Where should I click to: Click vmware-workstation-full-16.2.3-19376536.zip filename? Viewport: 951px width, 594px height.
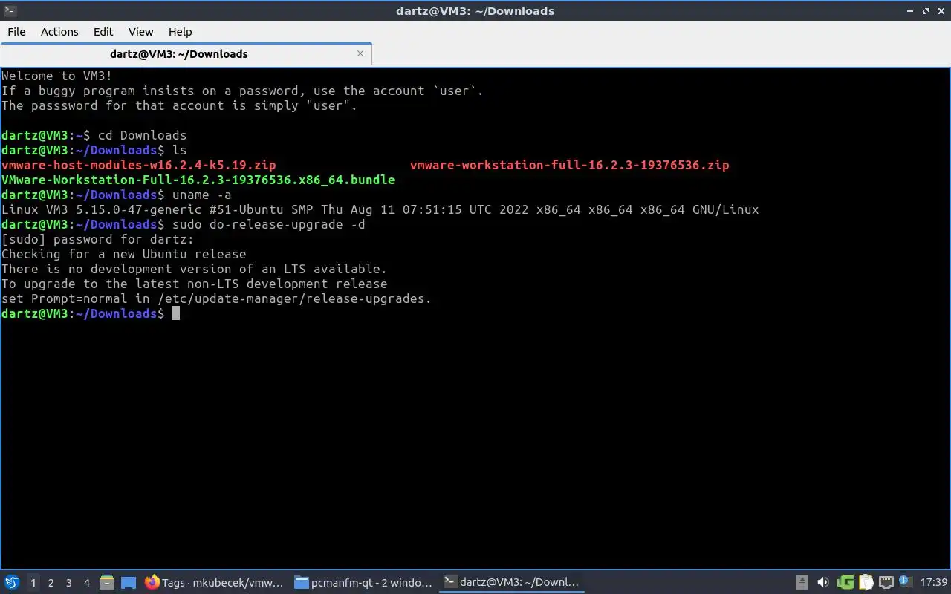570,165
